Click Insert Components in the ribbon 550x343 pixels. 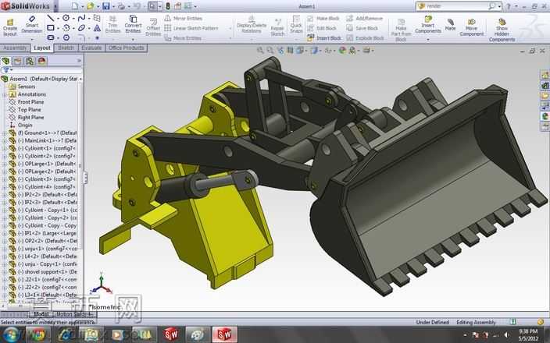click(428, 24)
